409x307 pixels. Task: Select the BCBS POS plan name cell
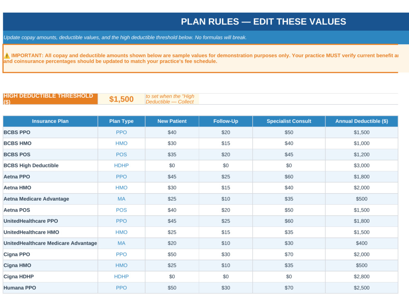(x=50, y=155)
